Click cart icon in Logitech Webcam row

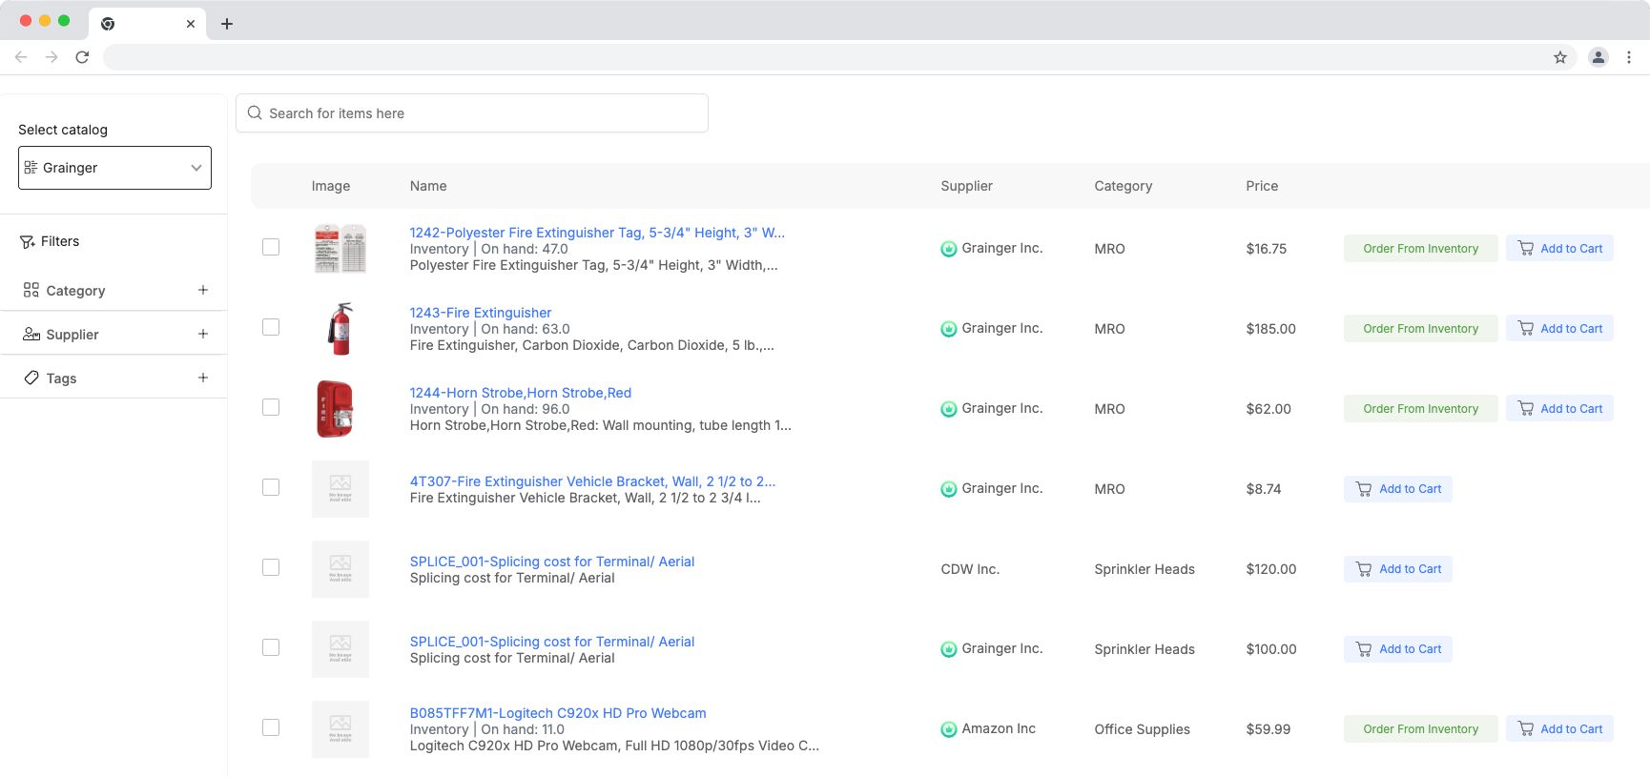click(x=1526, y=729)
